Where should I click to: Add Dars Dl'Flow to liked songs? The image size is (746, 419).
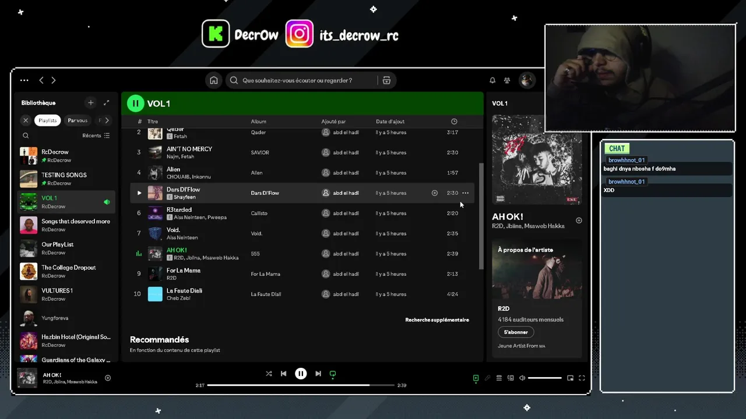pyautogui.click(x=434, y=193)
